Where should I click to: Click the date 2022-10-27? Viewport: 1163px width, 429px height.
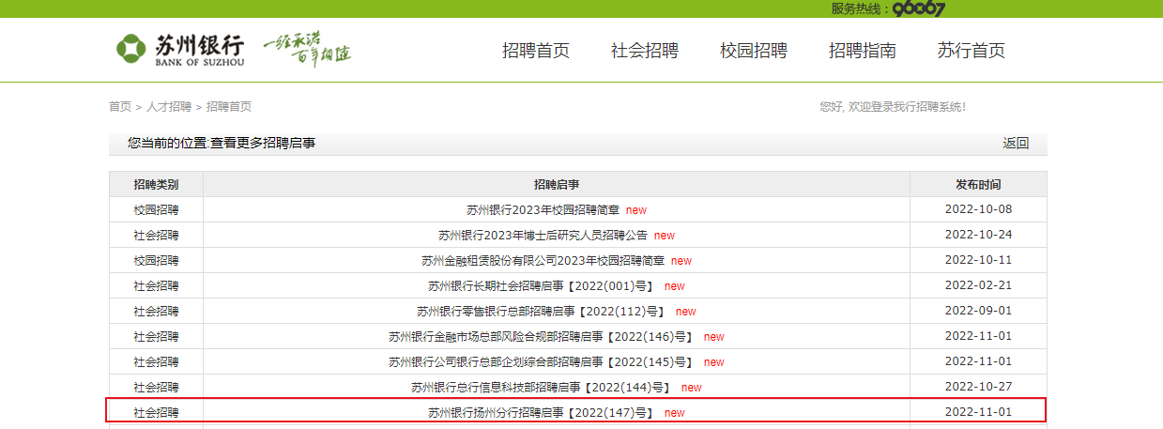(x=978, y=387)
